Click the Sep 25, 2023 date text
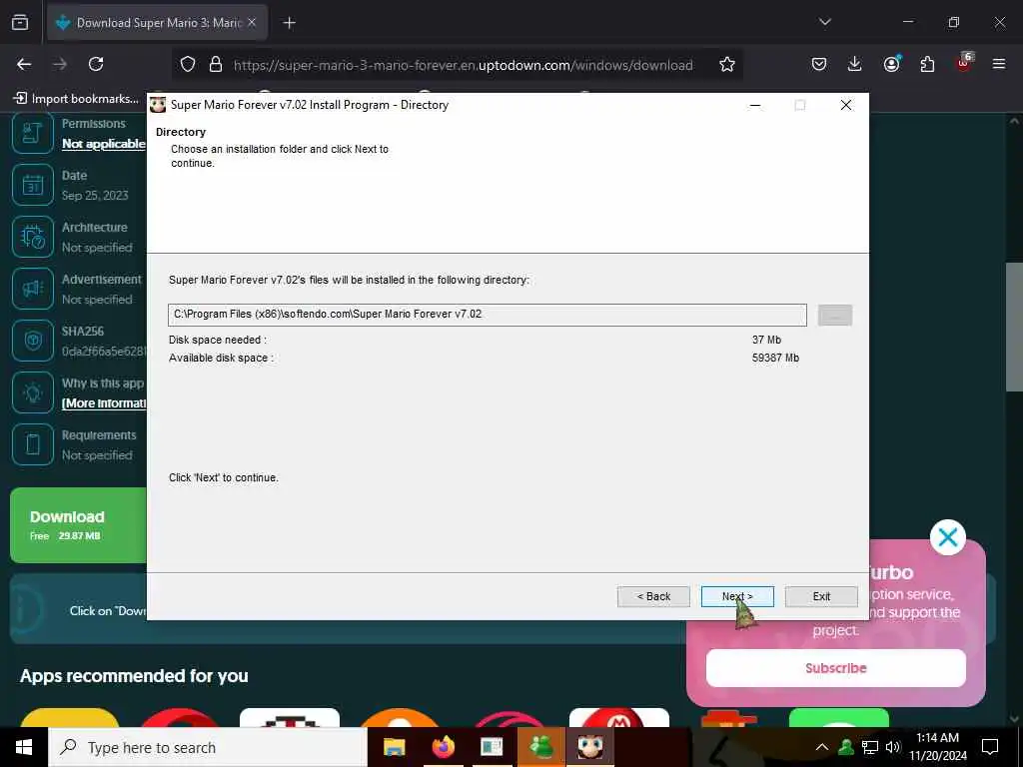Image resolution: width=1023 pixels, height=767 pixels. (95, 195)
